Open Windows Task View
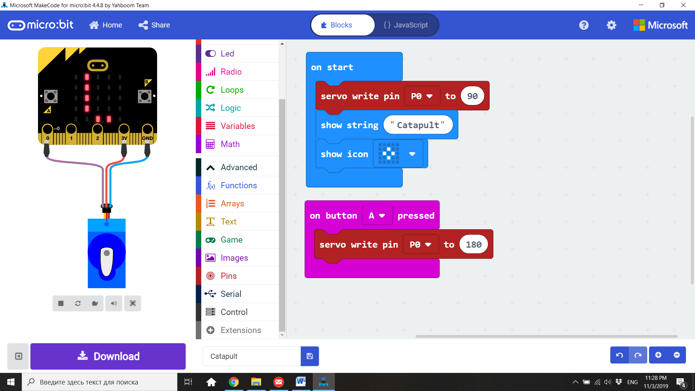The height and width of the screenshot is (391, 695). click(189, 382)
